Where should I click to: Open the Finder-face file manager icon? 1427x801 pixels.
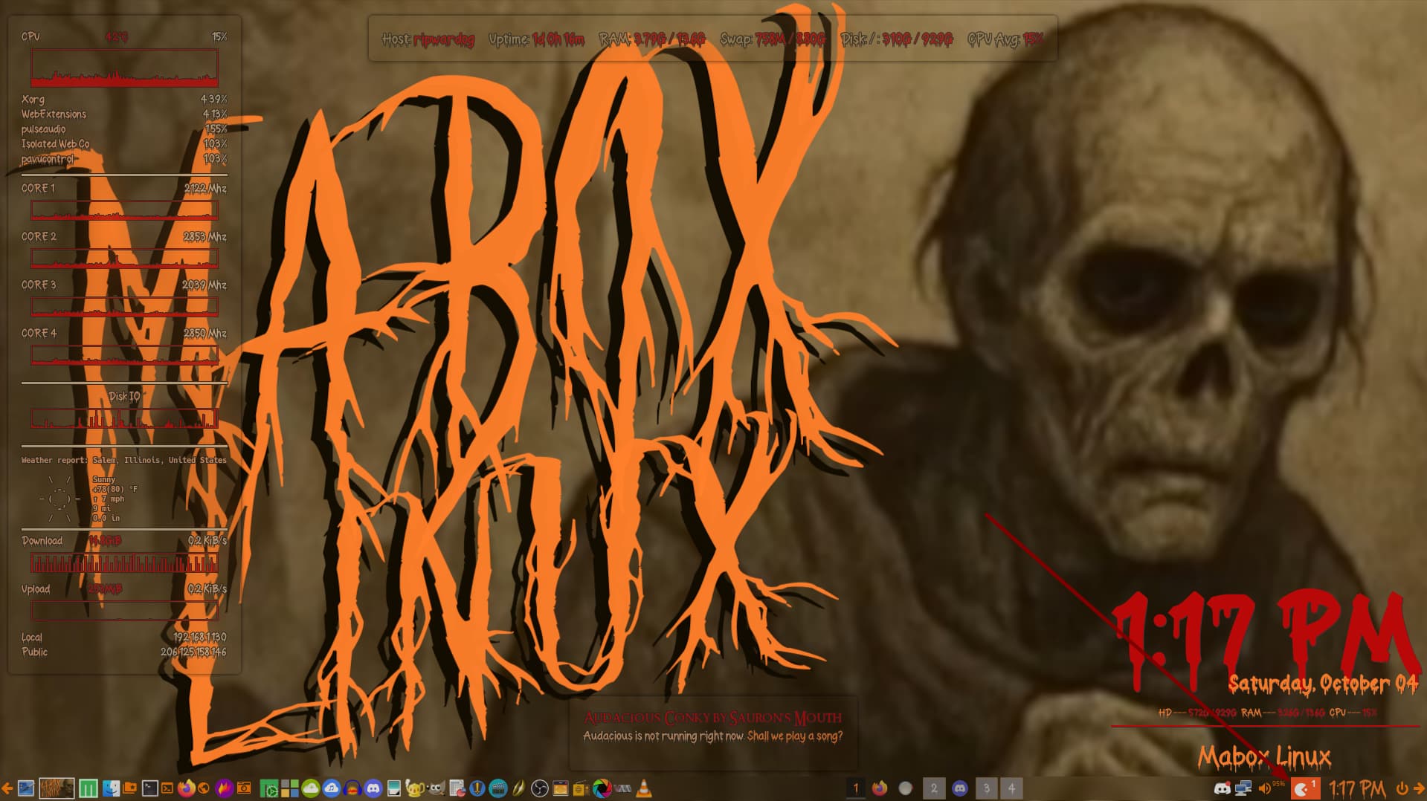(110, 788)
